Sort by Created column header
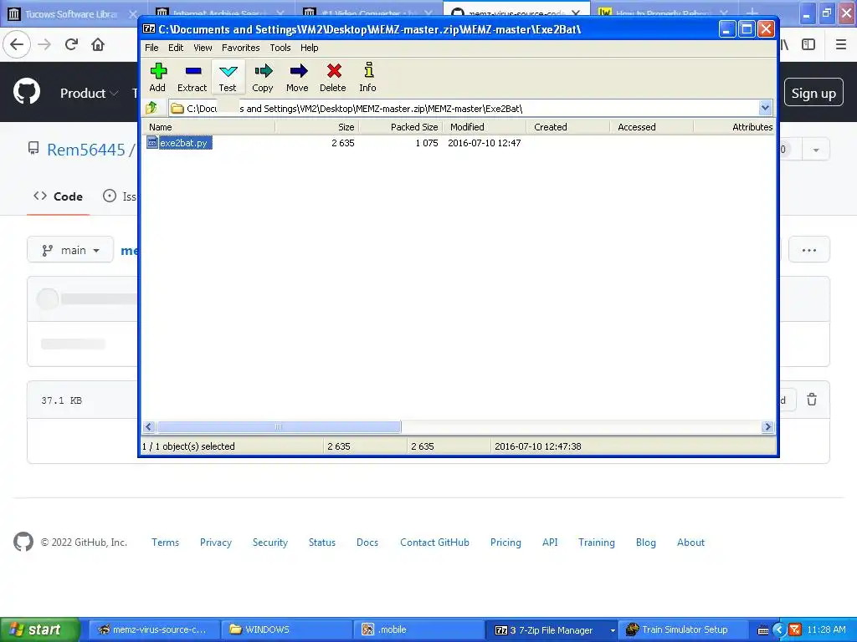The width and height of the screenshot is (857, 642). [x=568, y=127]
